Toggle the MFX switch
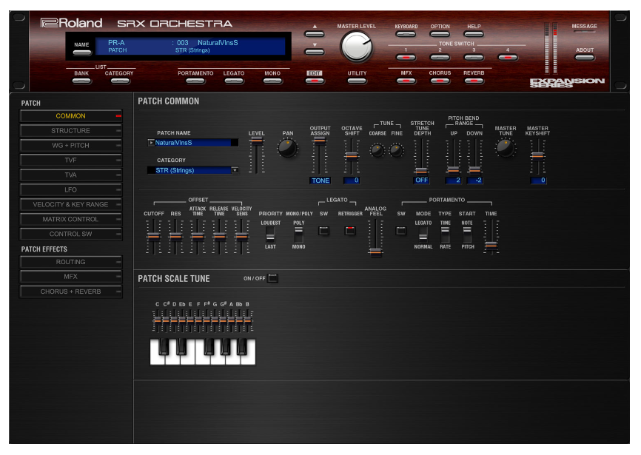The height and width of the screenshot is (455, 641). (x=406, y=81)
